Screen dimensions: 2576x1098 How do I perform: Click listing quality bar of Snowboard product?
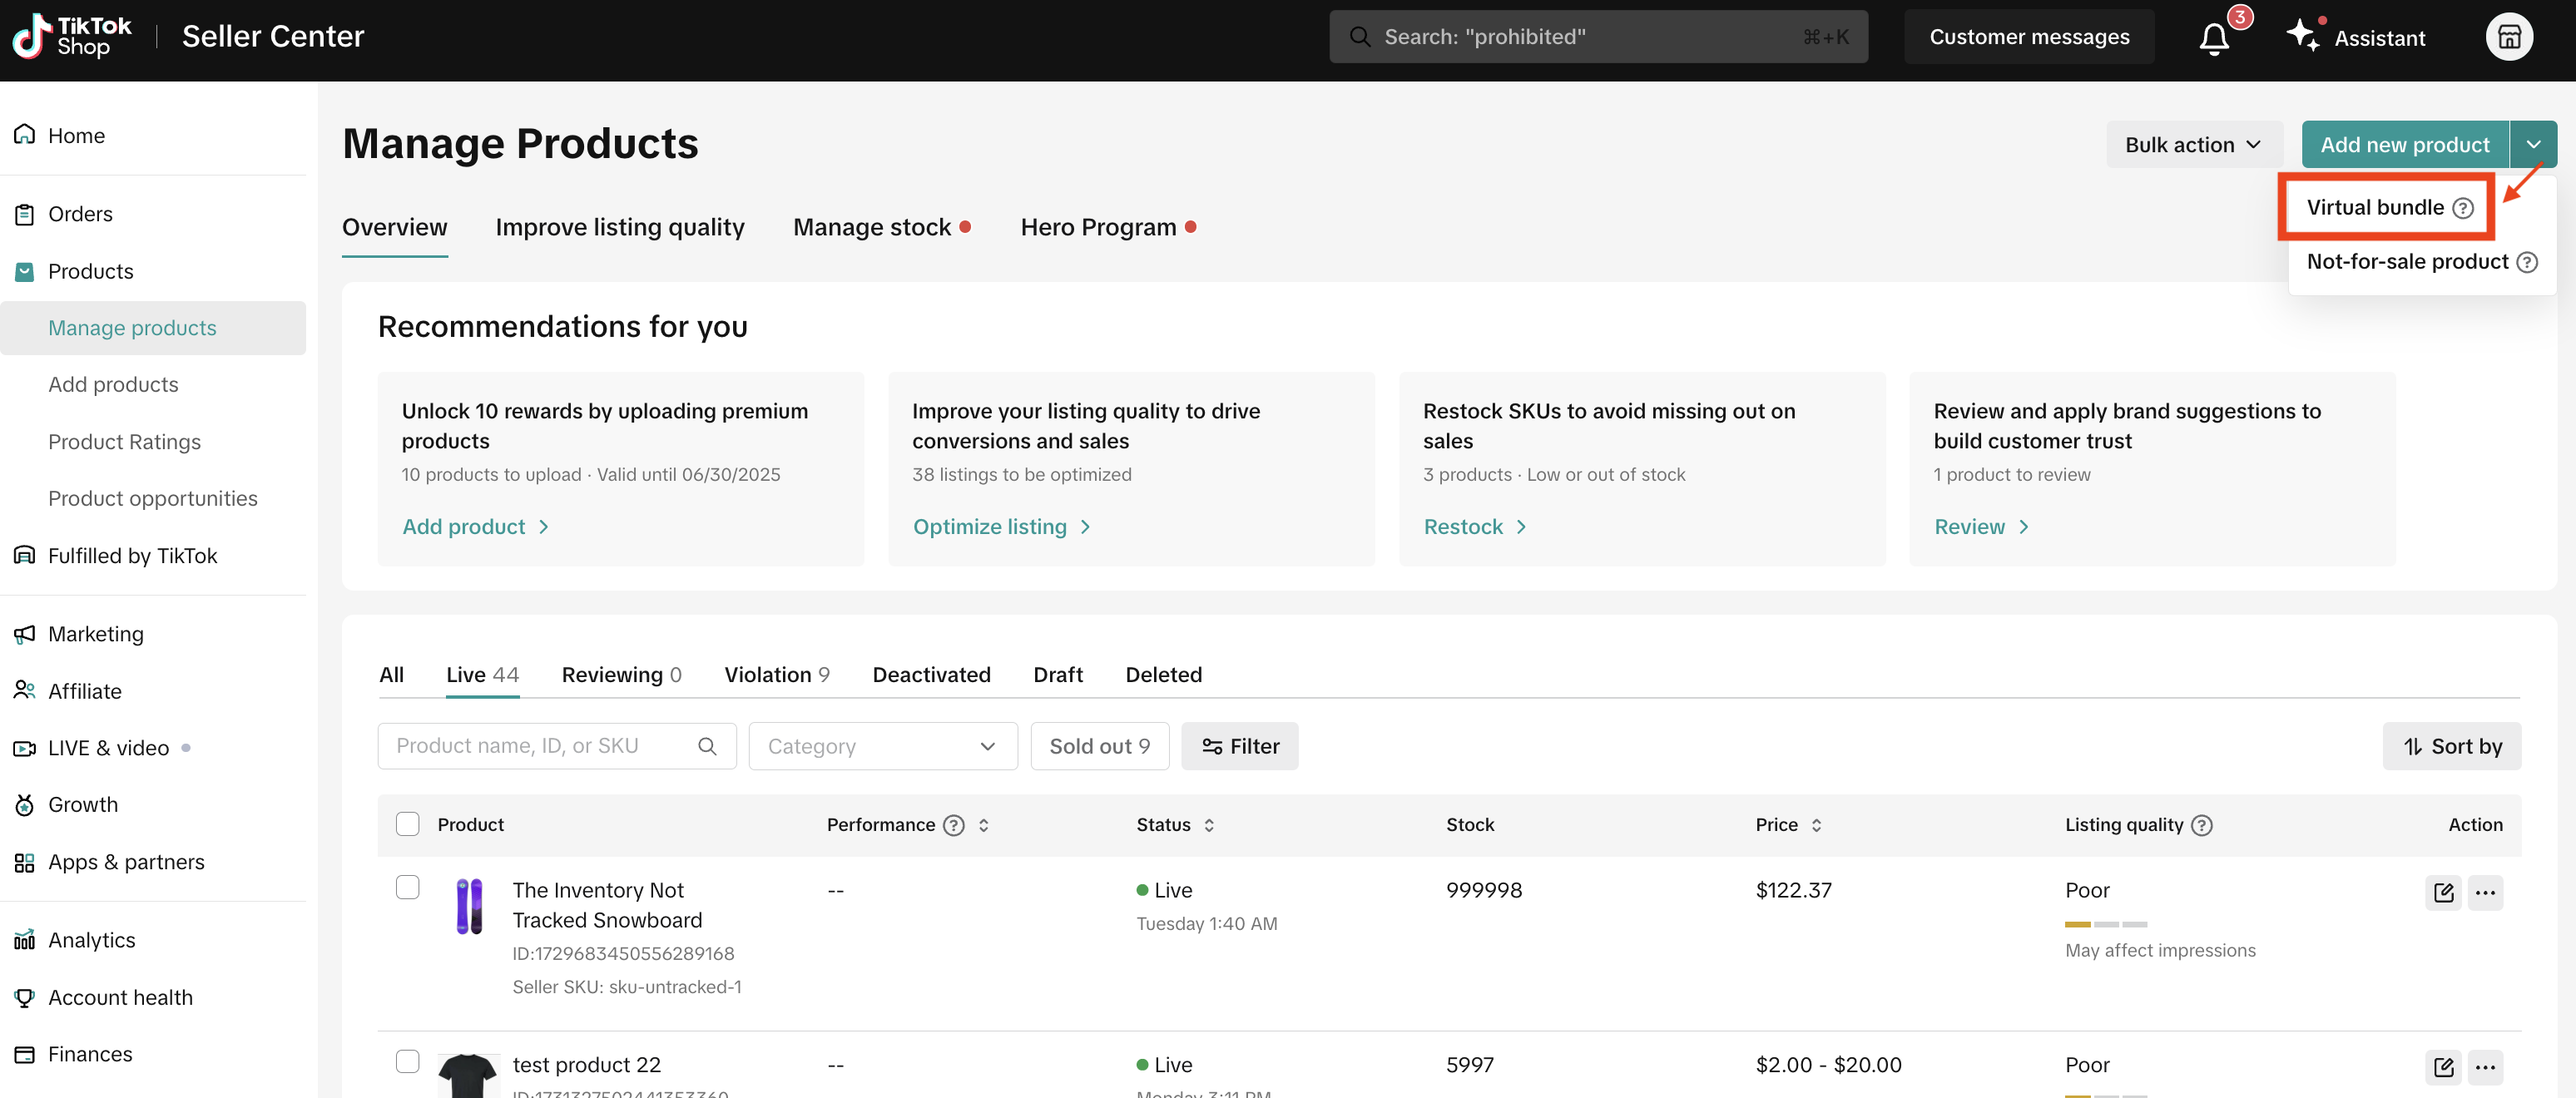tap(2105, 924)
